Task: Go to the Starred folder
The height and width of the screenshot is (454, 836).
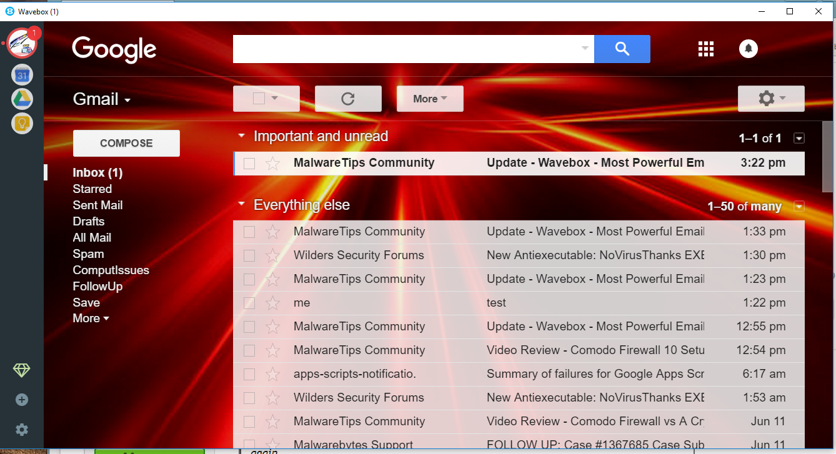Action: [92, 189]
